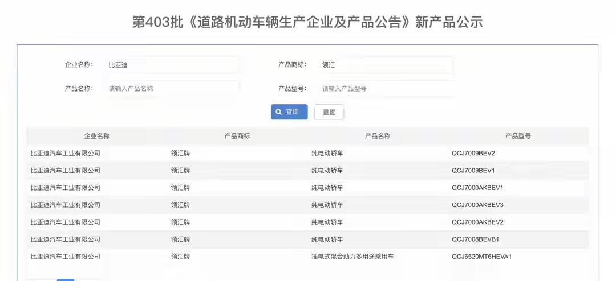Click the 产品商标 field label
Image resolution: width=616 pixels, height=281 pixels.
[292, 65]
